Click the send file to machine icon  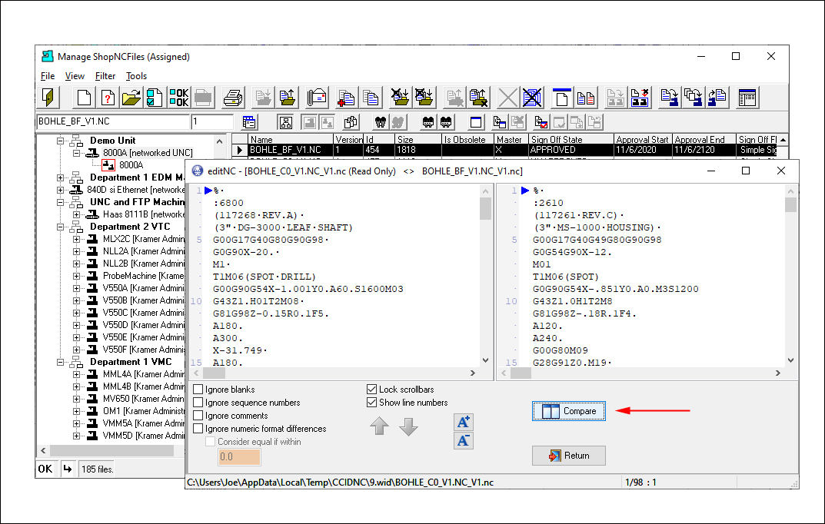(x=670, y=98)
